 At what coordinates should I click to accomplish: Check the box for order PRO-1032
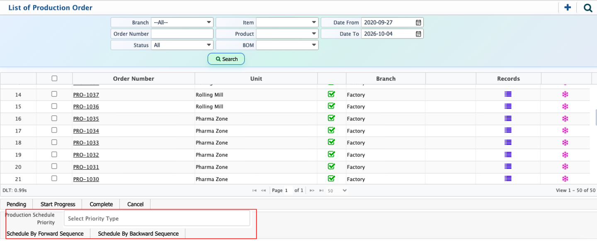(x=54, y=154)
